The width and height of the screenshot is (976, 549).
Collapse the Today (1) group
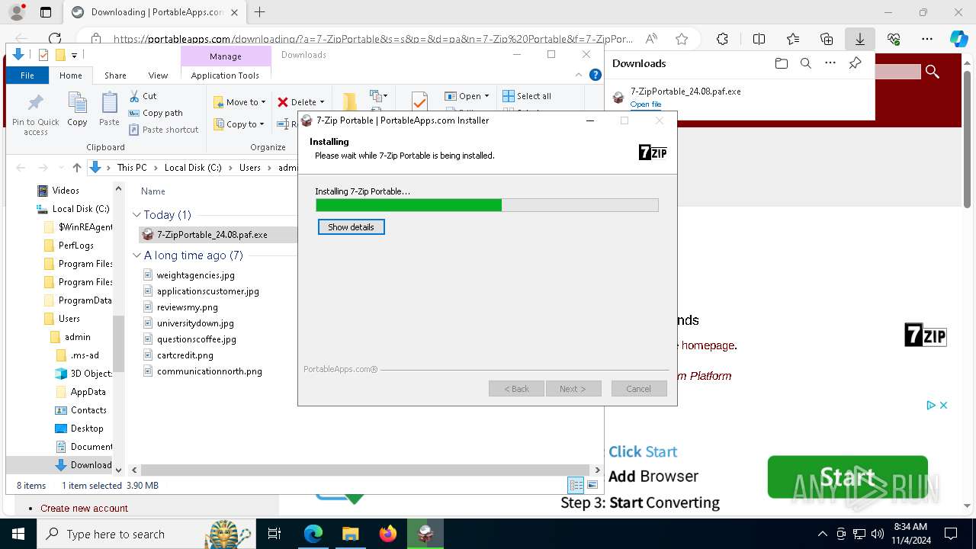(136, 215)
